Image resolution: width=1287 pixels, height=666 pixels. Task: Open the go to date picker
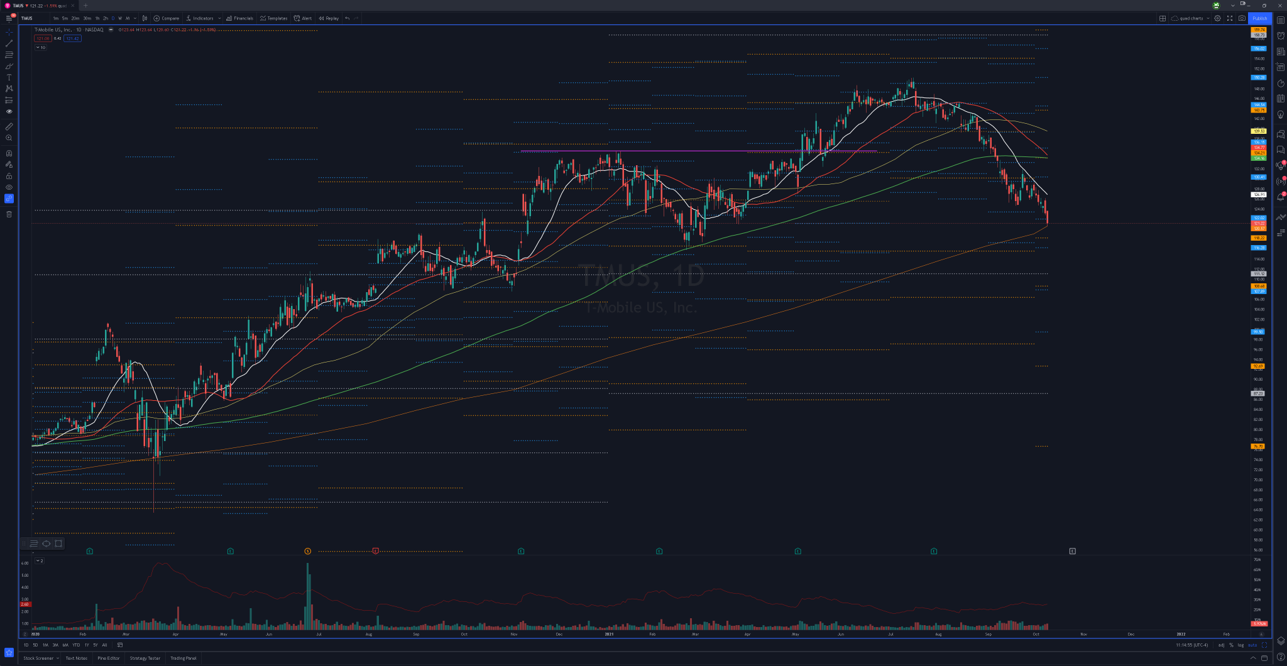(x=120, y=645)
